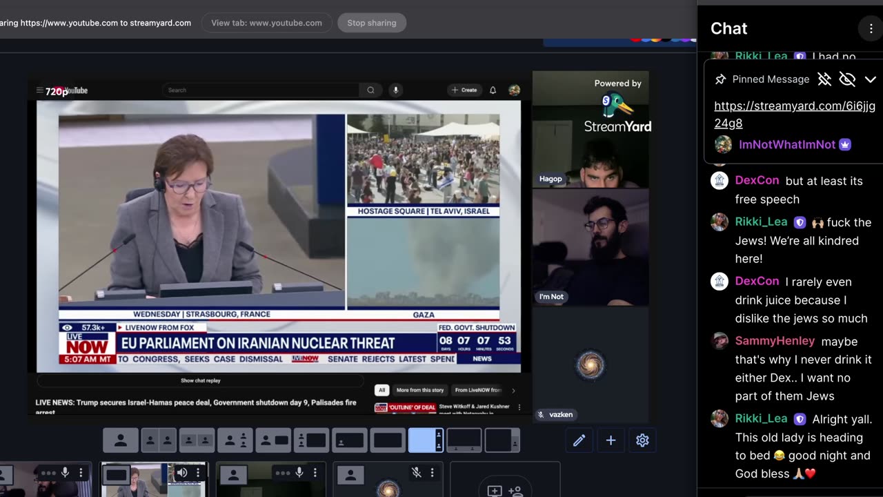883x497 pixels.
Task: Select the two-person cropped layout
Action: [159, 440]
